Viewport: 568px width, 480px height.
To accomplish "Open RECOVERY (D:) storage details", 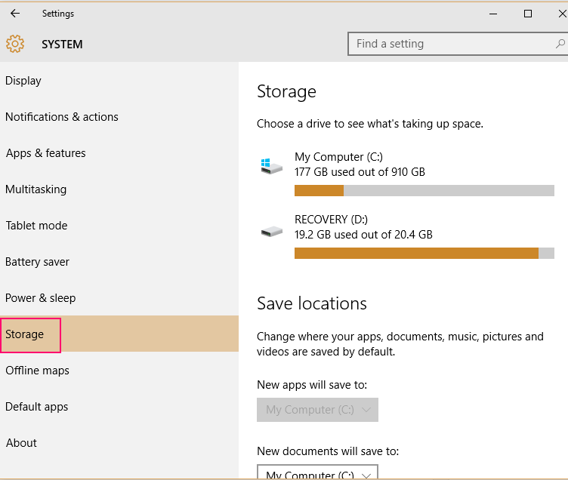I will pos(407,236).
